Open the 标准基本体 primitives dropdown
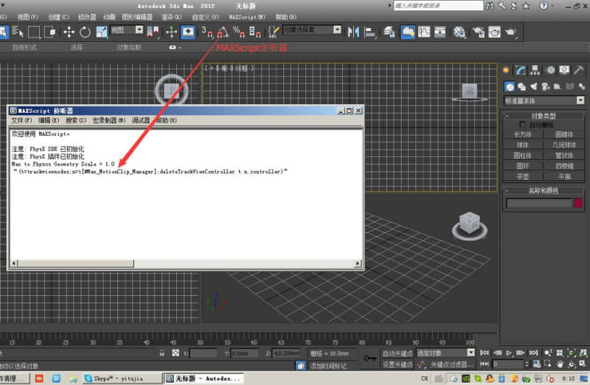 click(544, 101)
